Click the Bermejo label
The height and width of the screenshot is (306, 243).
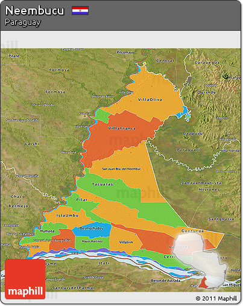pos(19,206)
